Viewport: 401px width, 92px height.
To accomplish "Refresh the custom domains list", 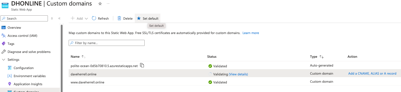I will click(x=101, y=18).
